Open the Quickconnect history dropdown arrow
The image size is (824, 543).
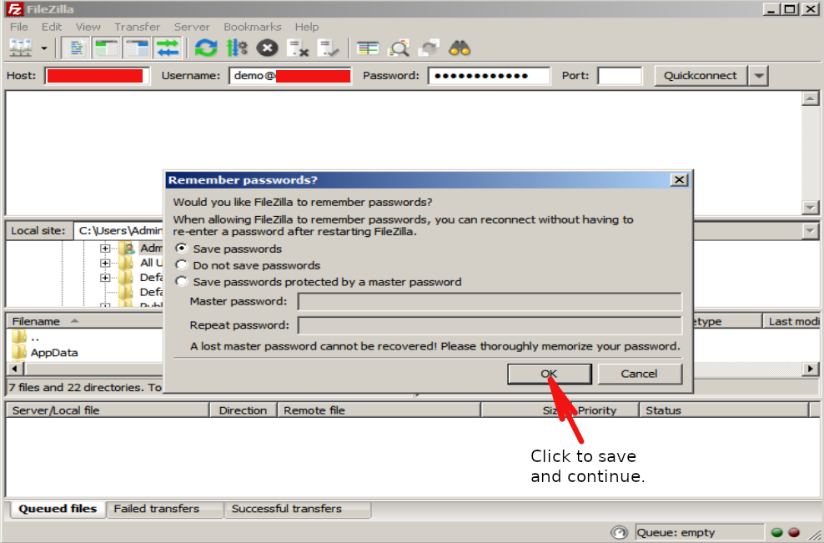pyautogui.click(x=758, y=76)
